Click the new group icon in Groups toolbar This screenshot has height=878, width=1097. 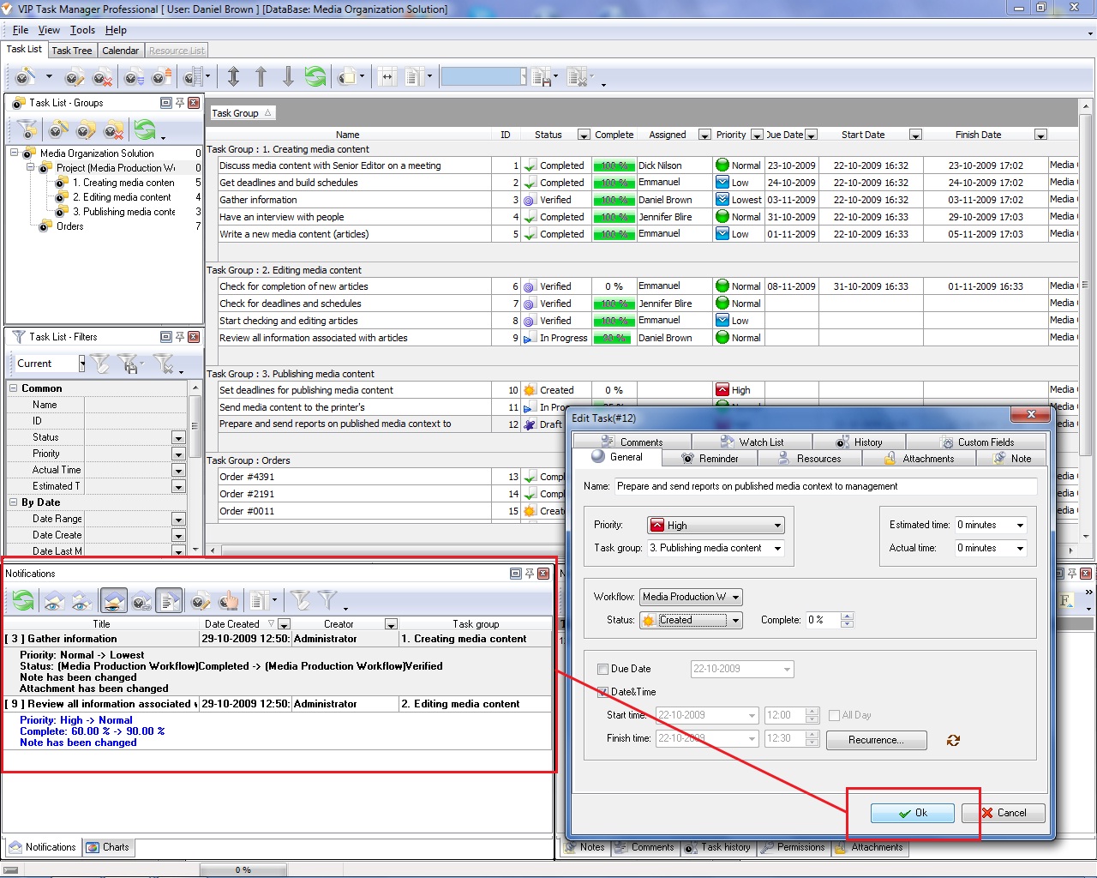58,130
